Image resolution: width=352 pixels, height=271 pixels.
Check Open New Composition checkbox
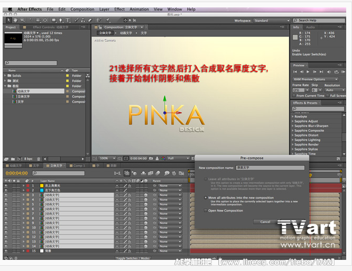[x=206, y=211]
